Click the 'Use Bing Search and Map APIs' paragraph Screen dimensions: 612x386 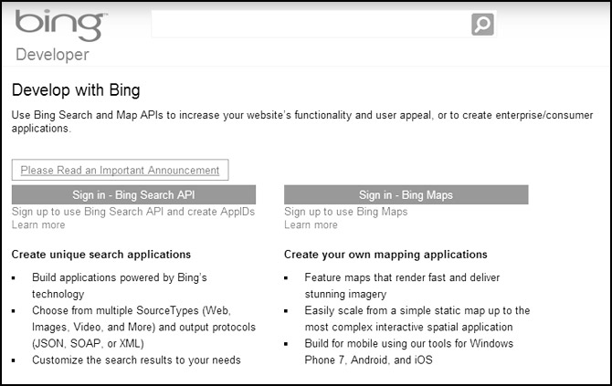tap(302, 121)
